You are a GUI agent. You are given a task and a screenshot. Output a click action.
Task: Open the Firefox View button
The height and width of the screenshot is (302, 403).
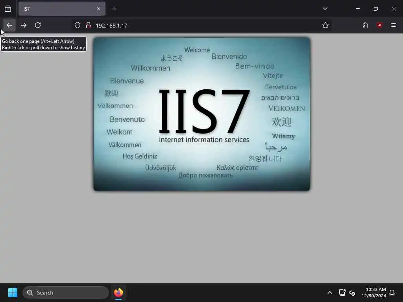coord(8,9)
